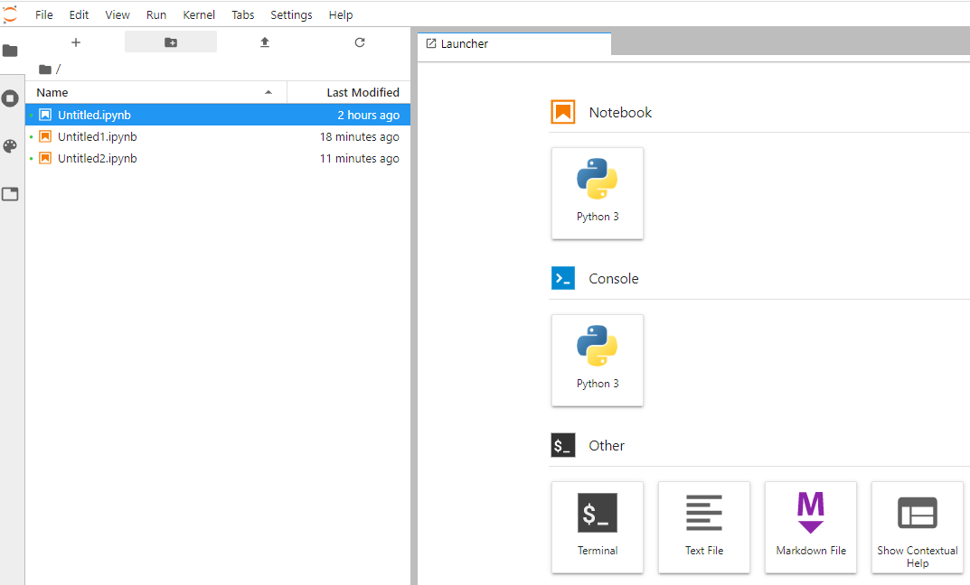Click the '11 minutes ago' modified time
Image resolution: width=970 pixels, height=585 pixels.
pos(360,158)
